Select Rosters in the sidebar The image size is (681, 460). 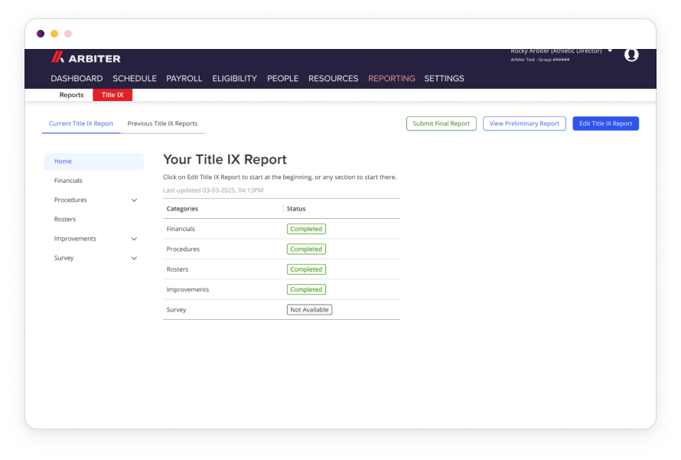point(65,220)
